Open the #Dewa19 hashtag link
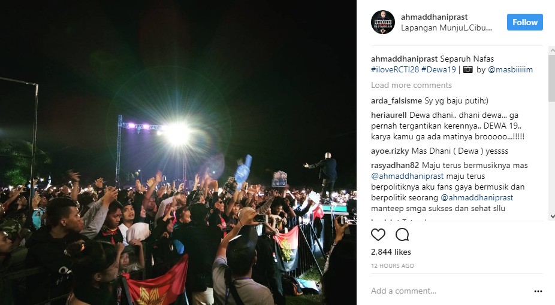Screen dimensions: 555x305 pos(439,69)
